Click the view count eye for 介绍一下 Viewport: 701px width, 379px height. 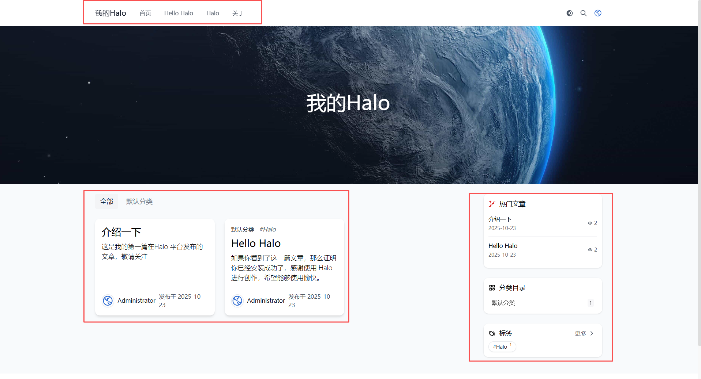tap(590, 223)
